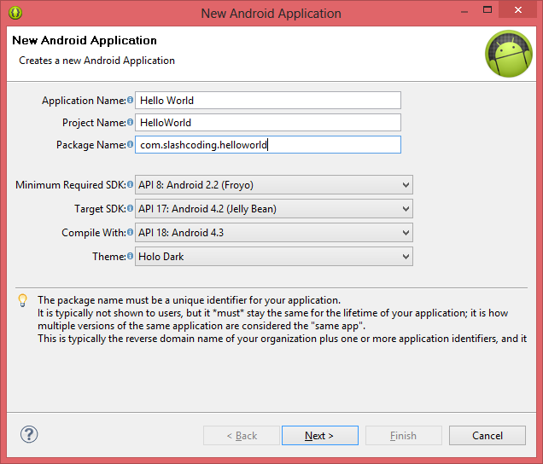Click into the Package Name field
Viewport: 543px width, 464px height.
268,145
